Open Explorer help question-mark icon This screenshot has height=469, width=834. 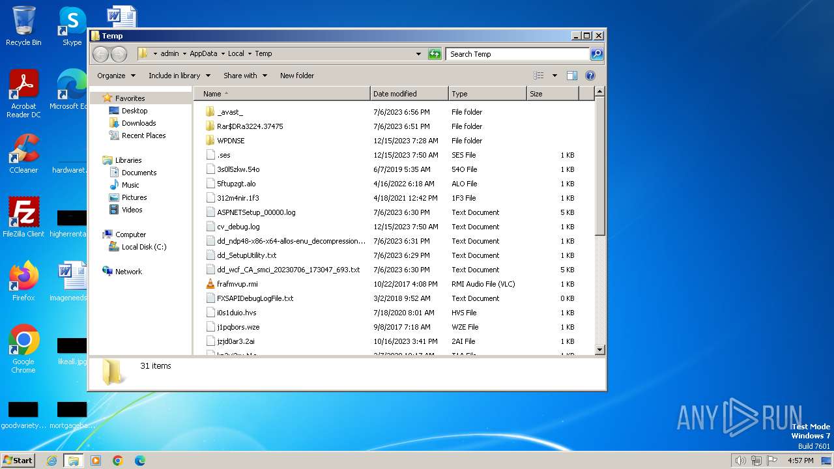(x=590, y=76)
